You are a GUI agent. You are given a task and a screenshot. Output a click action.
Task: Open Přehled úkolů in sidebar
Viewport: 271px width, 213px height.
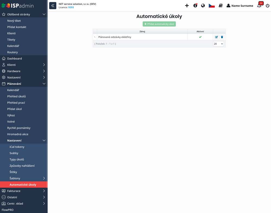pyautogui.click(x=17, y=96)
